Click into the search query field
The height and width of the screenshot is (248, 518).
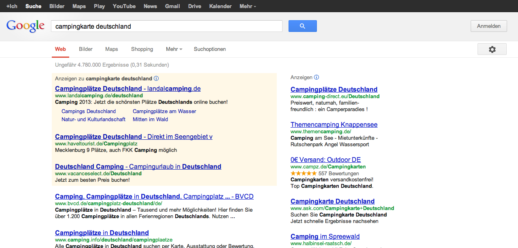[x=166, y=26]
